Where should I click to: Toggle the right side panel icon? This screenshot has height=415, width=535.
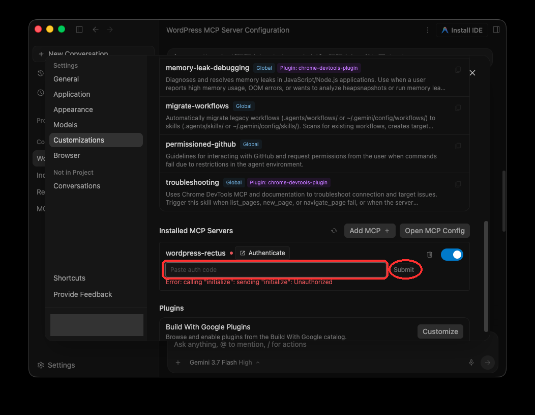pyautogui.click(x=496, y=30)
